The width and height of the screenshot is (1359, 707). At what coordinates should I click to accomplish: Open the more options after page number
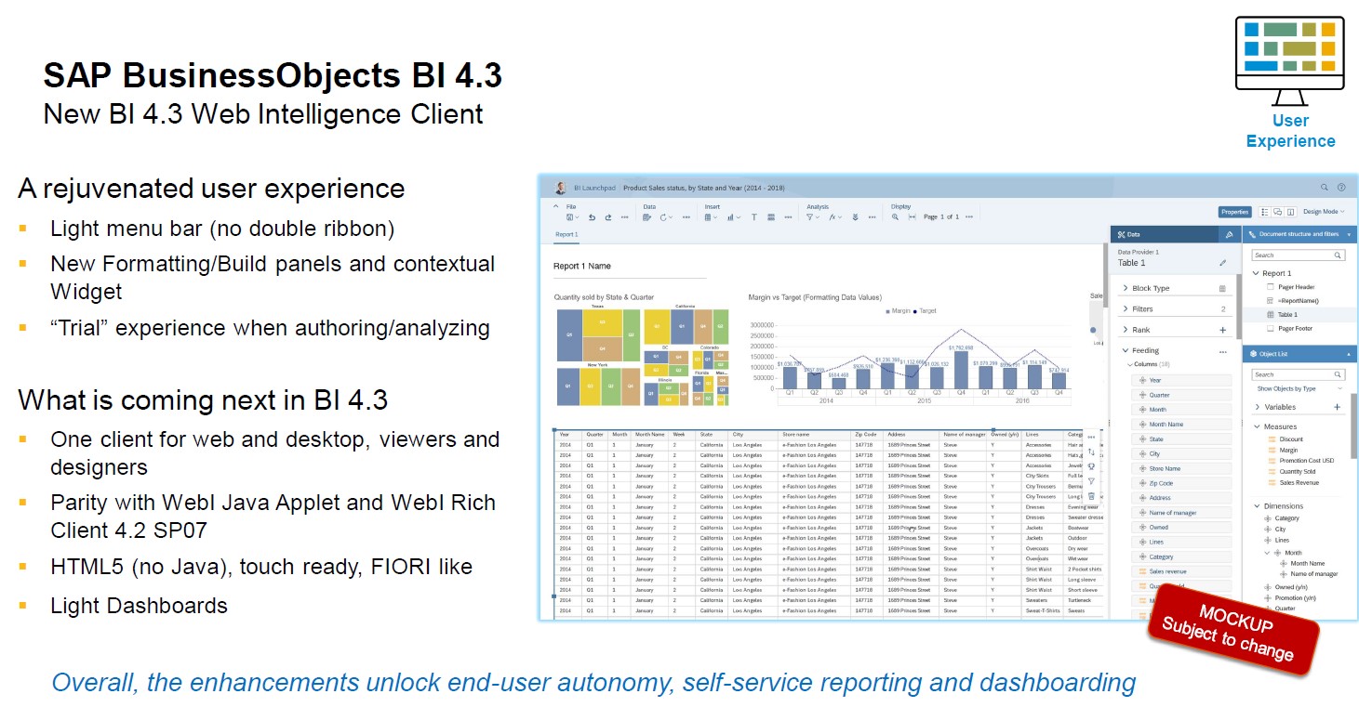(968, 217)
